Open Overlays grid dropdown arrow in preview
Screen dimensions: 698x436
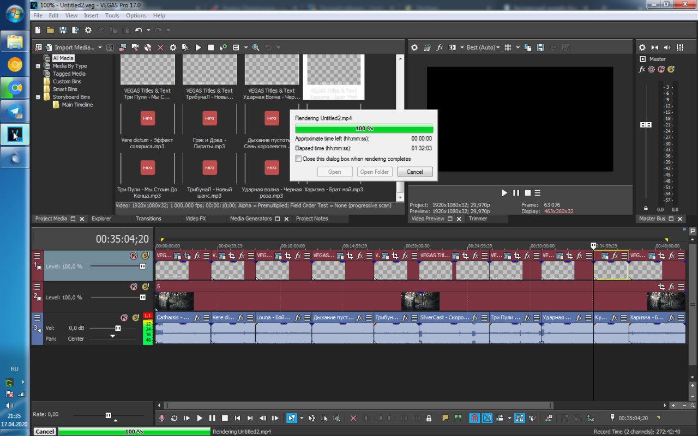click(518, 47)
